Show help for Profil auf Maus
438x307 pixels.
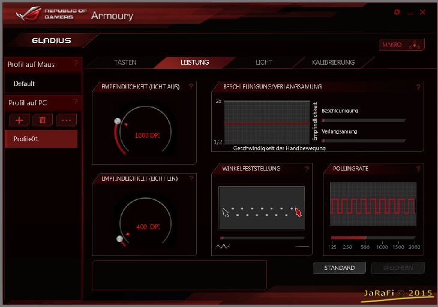coord(76,63)
